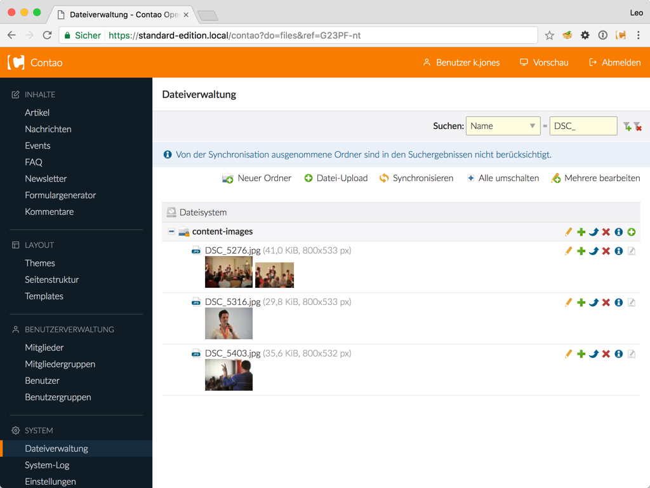Open System-Log

point(47,465)
